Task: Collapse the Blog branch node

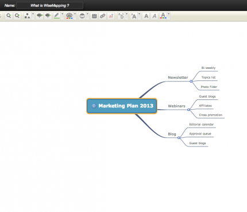Action: 179,138
